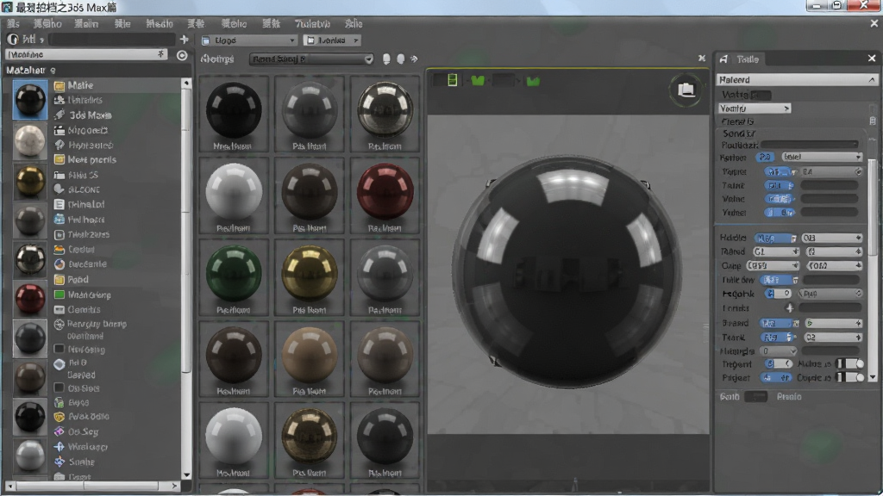Click the document icon beside the 'Drinalol' row
The width and height of the screenshot is (883, 496).
(59, 205)
